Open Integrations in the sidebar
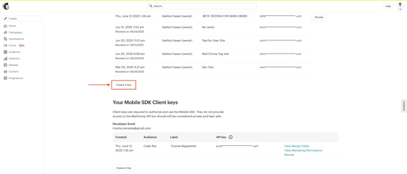407x174 pixels. click(x=16, y=78)
